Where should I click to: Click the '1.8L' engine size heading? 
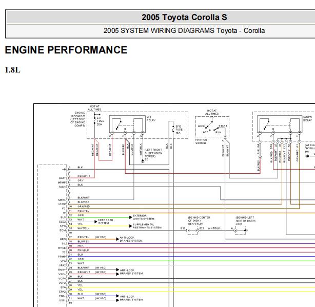point(13,70)
